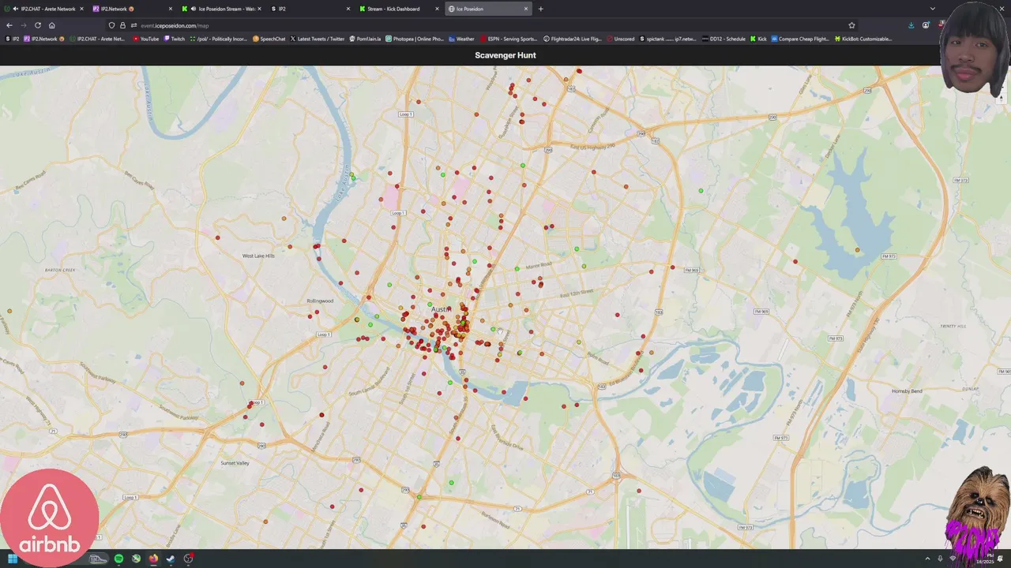
Task: Open the Twitch bookmark
Action: click(175, 39)
